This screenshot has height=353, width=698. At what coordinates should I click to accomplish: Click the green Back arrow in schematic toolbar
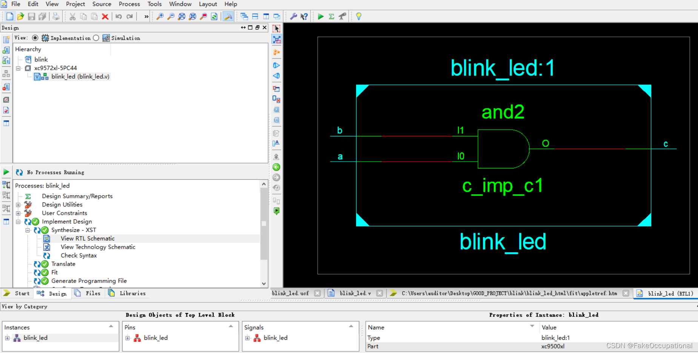coord(276,167)
